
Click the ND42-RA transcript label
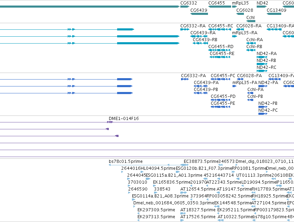pyautogui.click(x=267, y=54)
